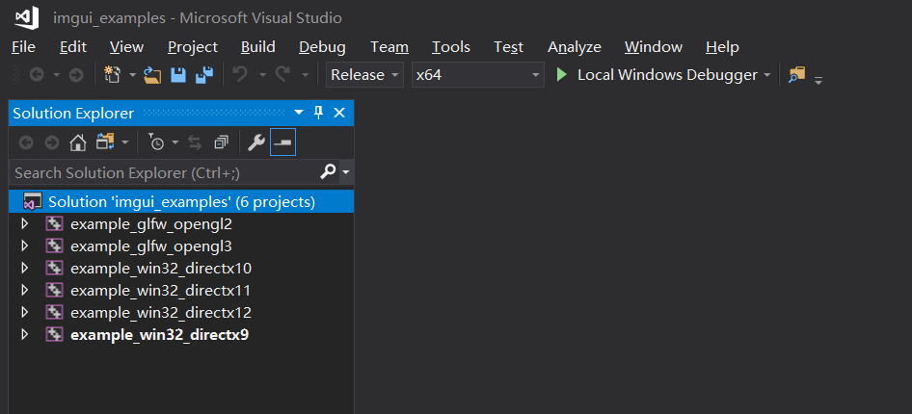This screenshot has width=912, height=414.
Task: Click Solution Explorer Back button
Action: pyautogui.click(x=26, y=142)
